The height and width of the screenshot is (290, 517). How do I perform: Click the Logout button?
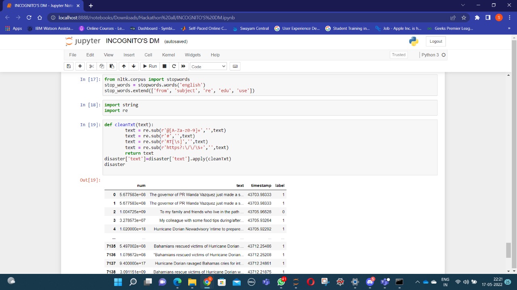coord(436,41)
